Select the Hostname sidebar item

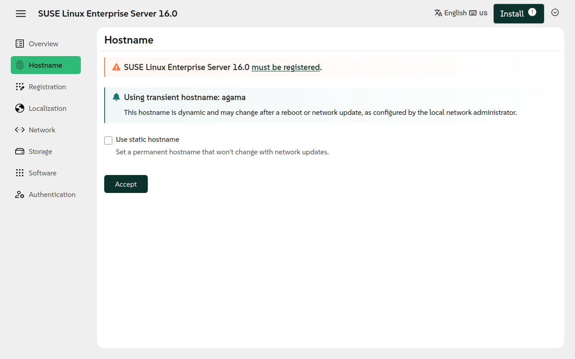pos(46,65)
